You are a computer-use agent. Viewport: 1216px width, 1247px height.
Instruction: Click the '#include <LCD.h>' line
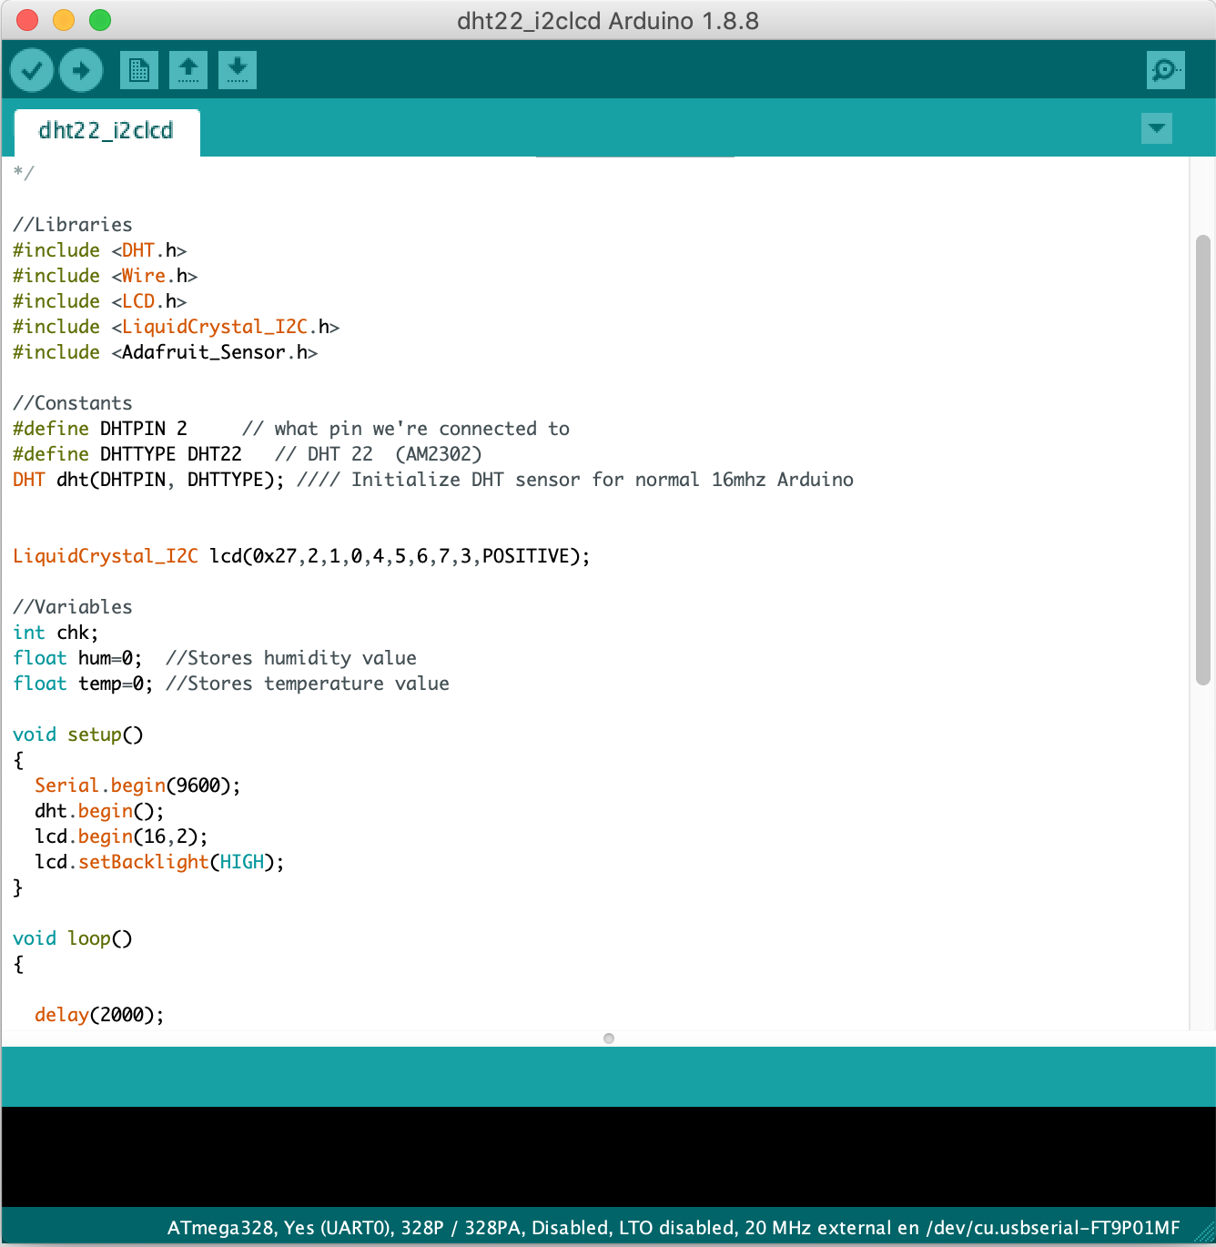pyautogui.click(x=100, y=301)
